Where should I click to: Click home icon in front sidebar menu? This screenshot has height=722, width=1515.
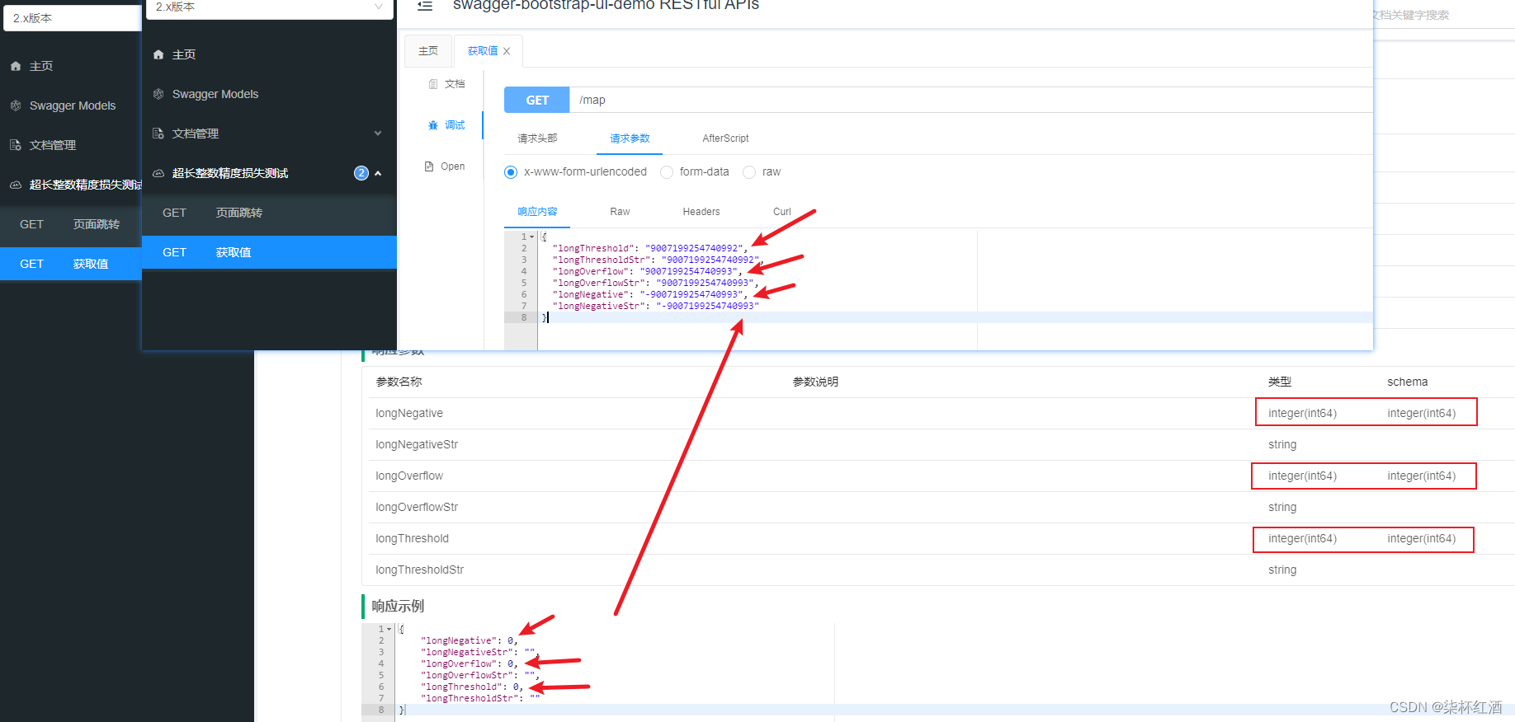point(158,54)
